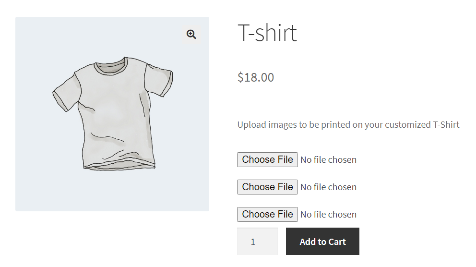Click the third Choose File button

(267, 214)
